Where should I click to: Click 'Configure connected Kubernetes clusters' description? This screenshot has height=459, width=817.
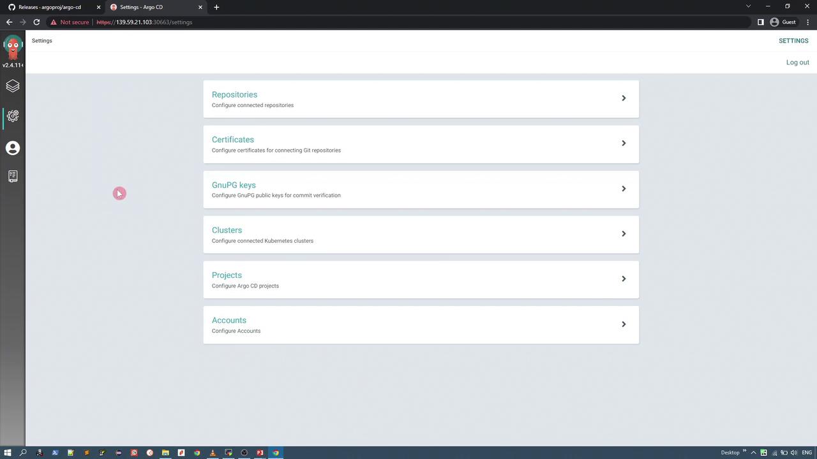(x=262, y=241)
